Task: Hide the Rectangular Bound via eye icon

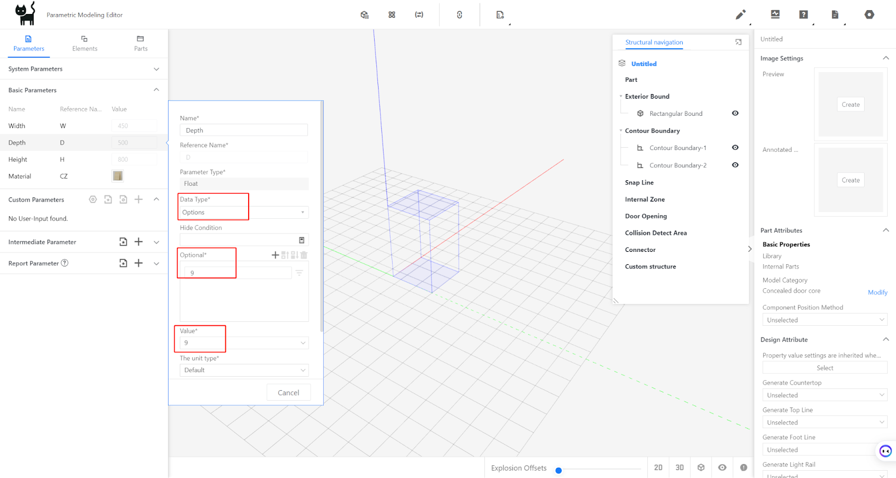Action: coord(735,113)
